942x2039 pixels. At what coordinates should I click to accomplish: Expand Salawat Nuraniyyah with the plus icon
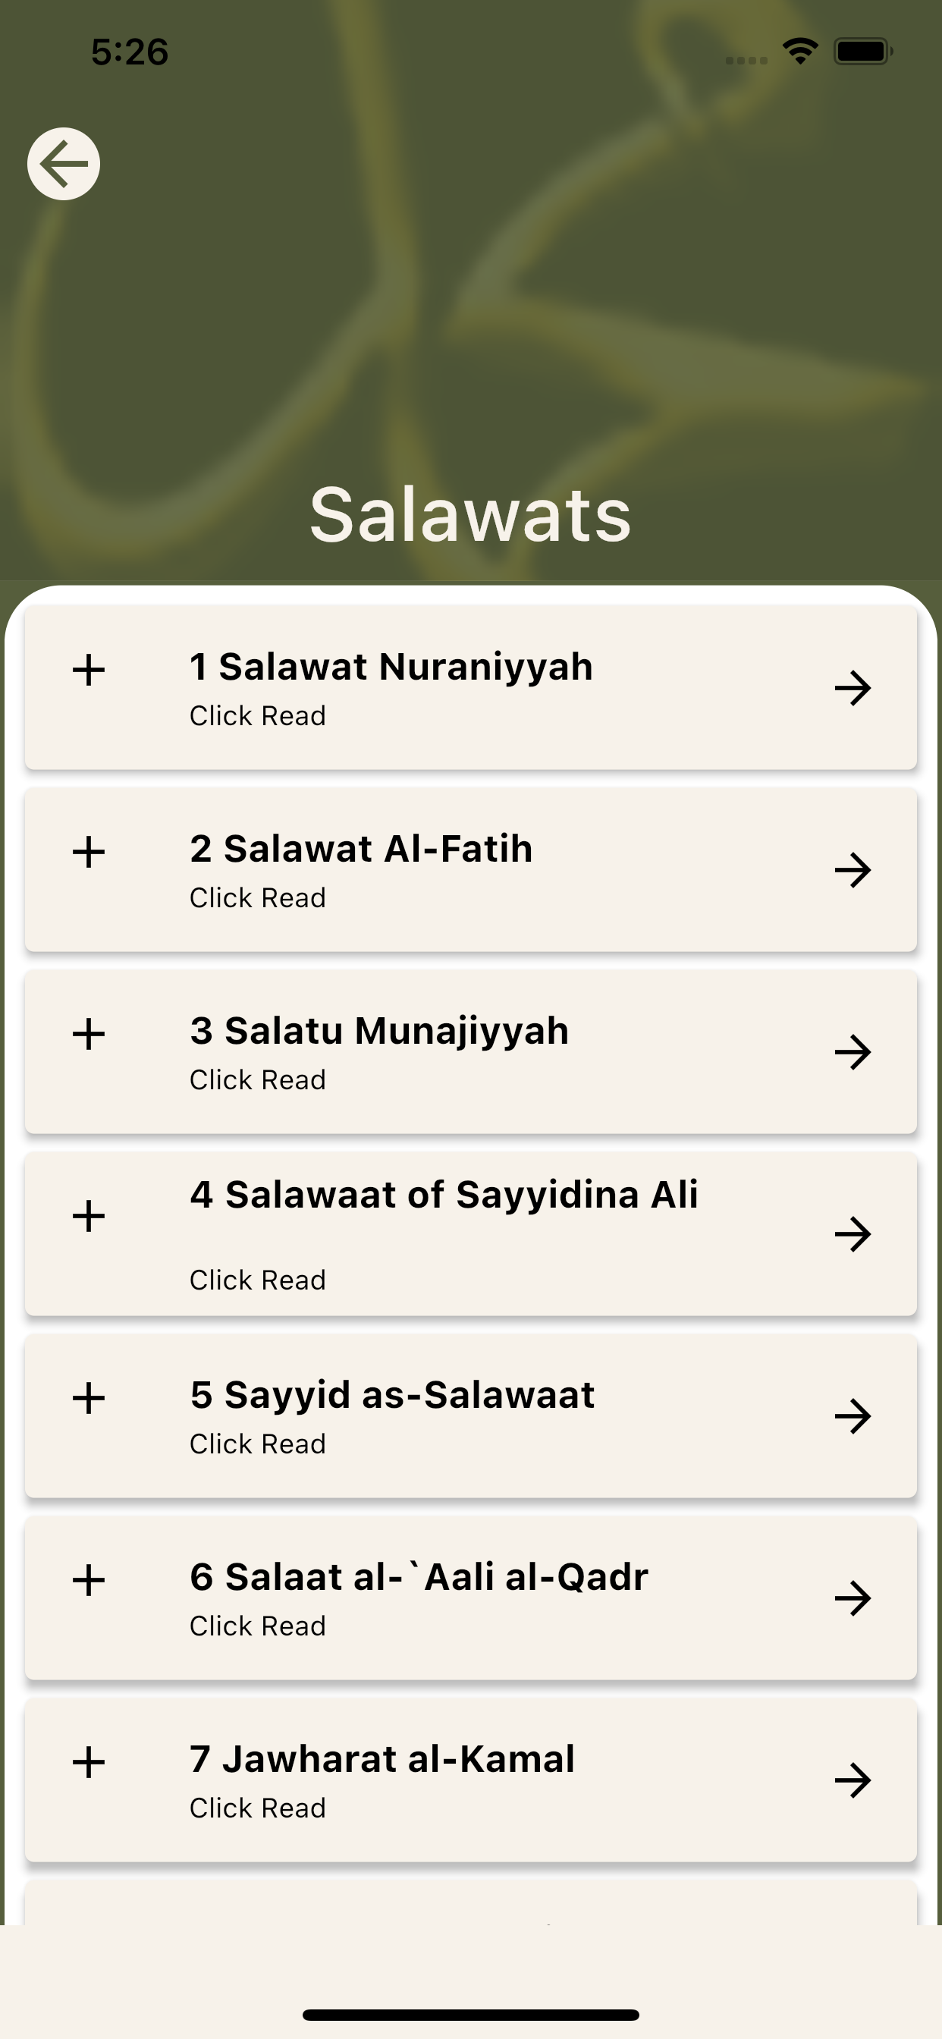coord(89,670)
